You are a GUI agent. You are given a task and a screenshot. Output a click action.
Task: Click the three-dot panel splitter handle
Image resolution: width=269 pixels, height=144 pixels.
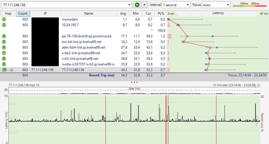click(x=134, y=82)
